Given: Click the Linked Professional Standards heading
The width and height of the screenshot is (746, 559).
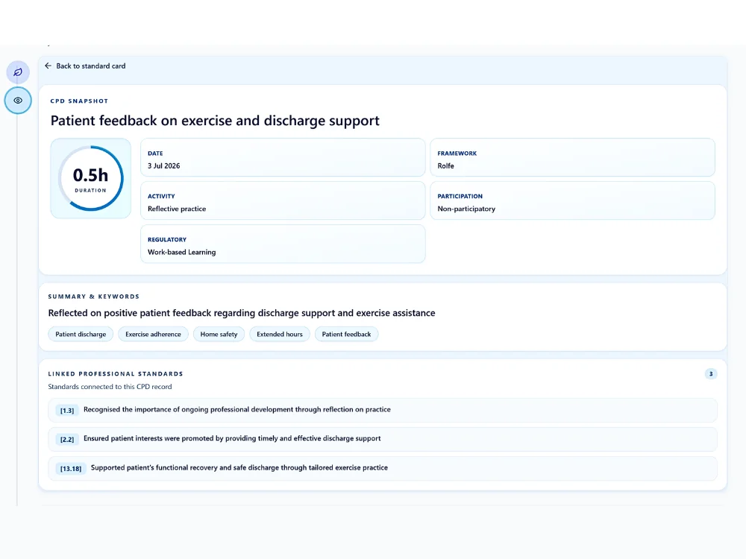Looking at the screenshot, I should [x=116, y=373].
